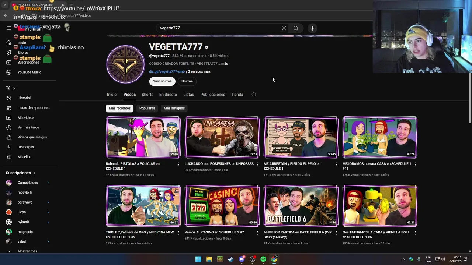The height and width of the screenshot is (265, 472).
Task: Switch to the Publicaciones tab
Action: coord(213,95)
